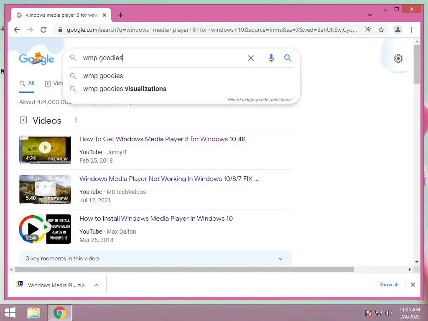This screenshot has height=321, width=428.
Task: Click 'Max Dalton' channel text
Action: click(121, 232)
